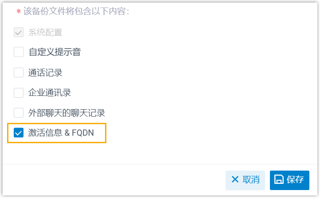Click the 企业通讯录 option text

tap(50, 93)
